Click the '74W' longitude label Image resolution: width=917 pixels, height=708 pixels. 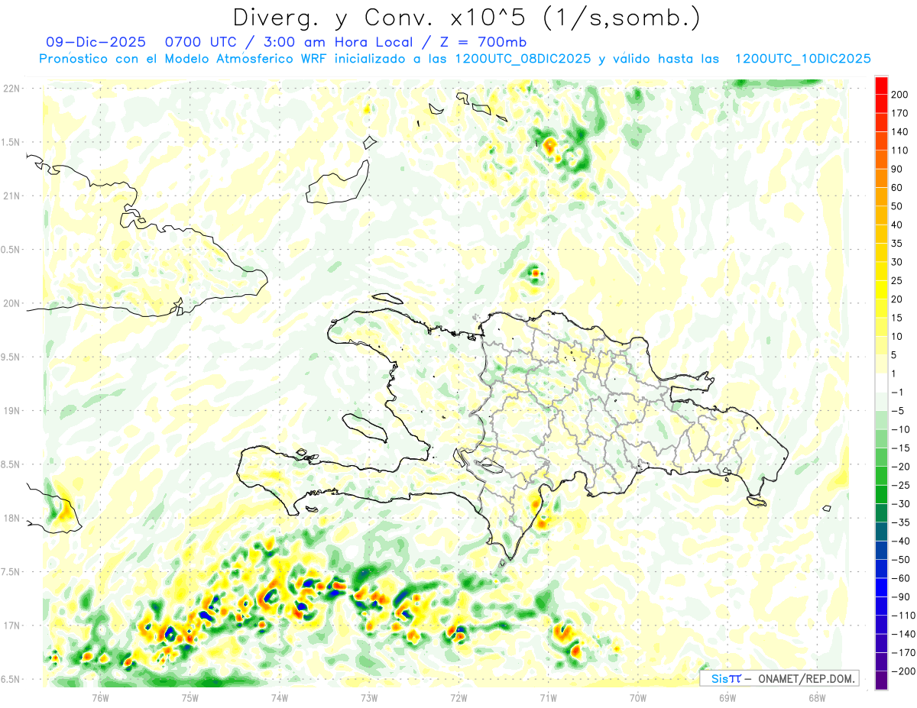(280, 697)
